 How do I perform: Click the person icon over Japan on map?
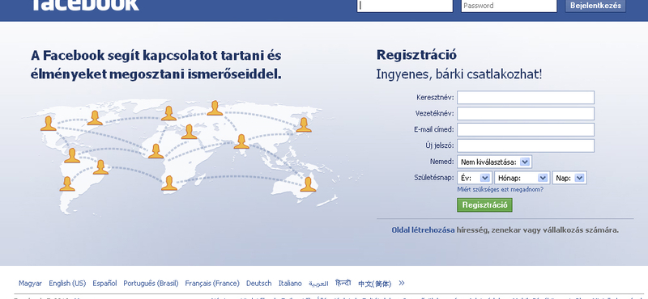click(x=303, y=125)
